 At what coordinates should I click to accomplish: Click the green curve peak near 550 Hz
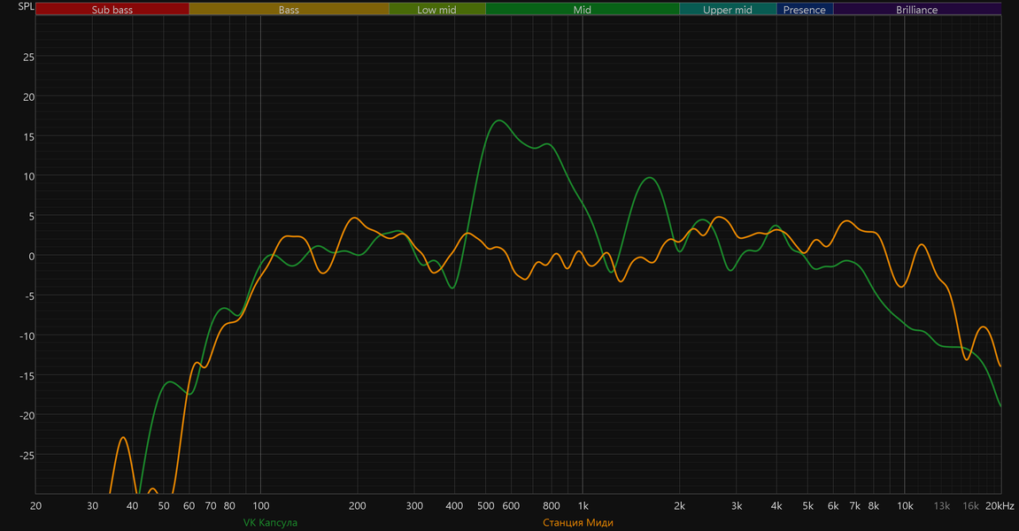point(498,120)
